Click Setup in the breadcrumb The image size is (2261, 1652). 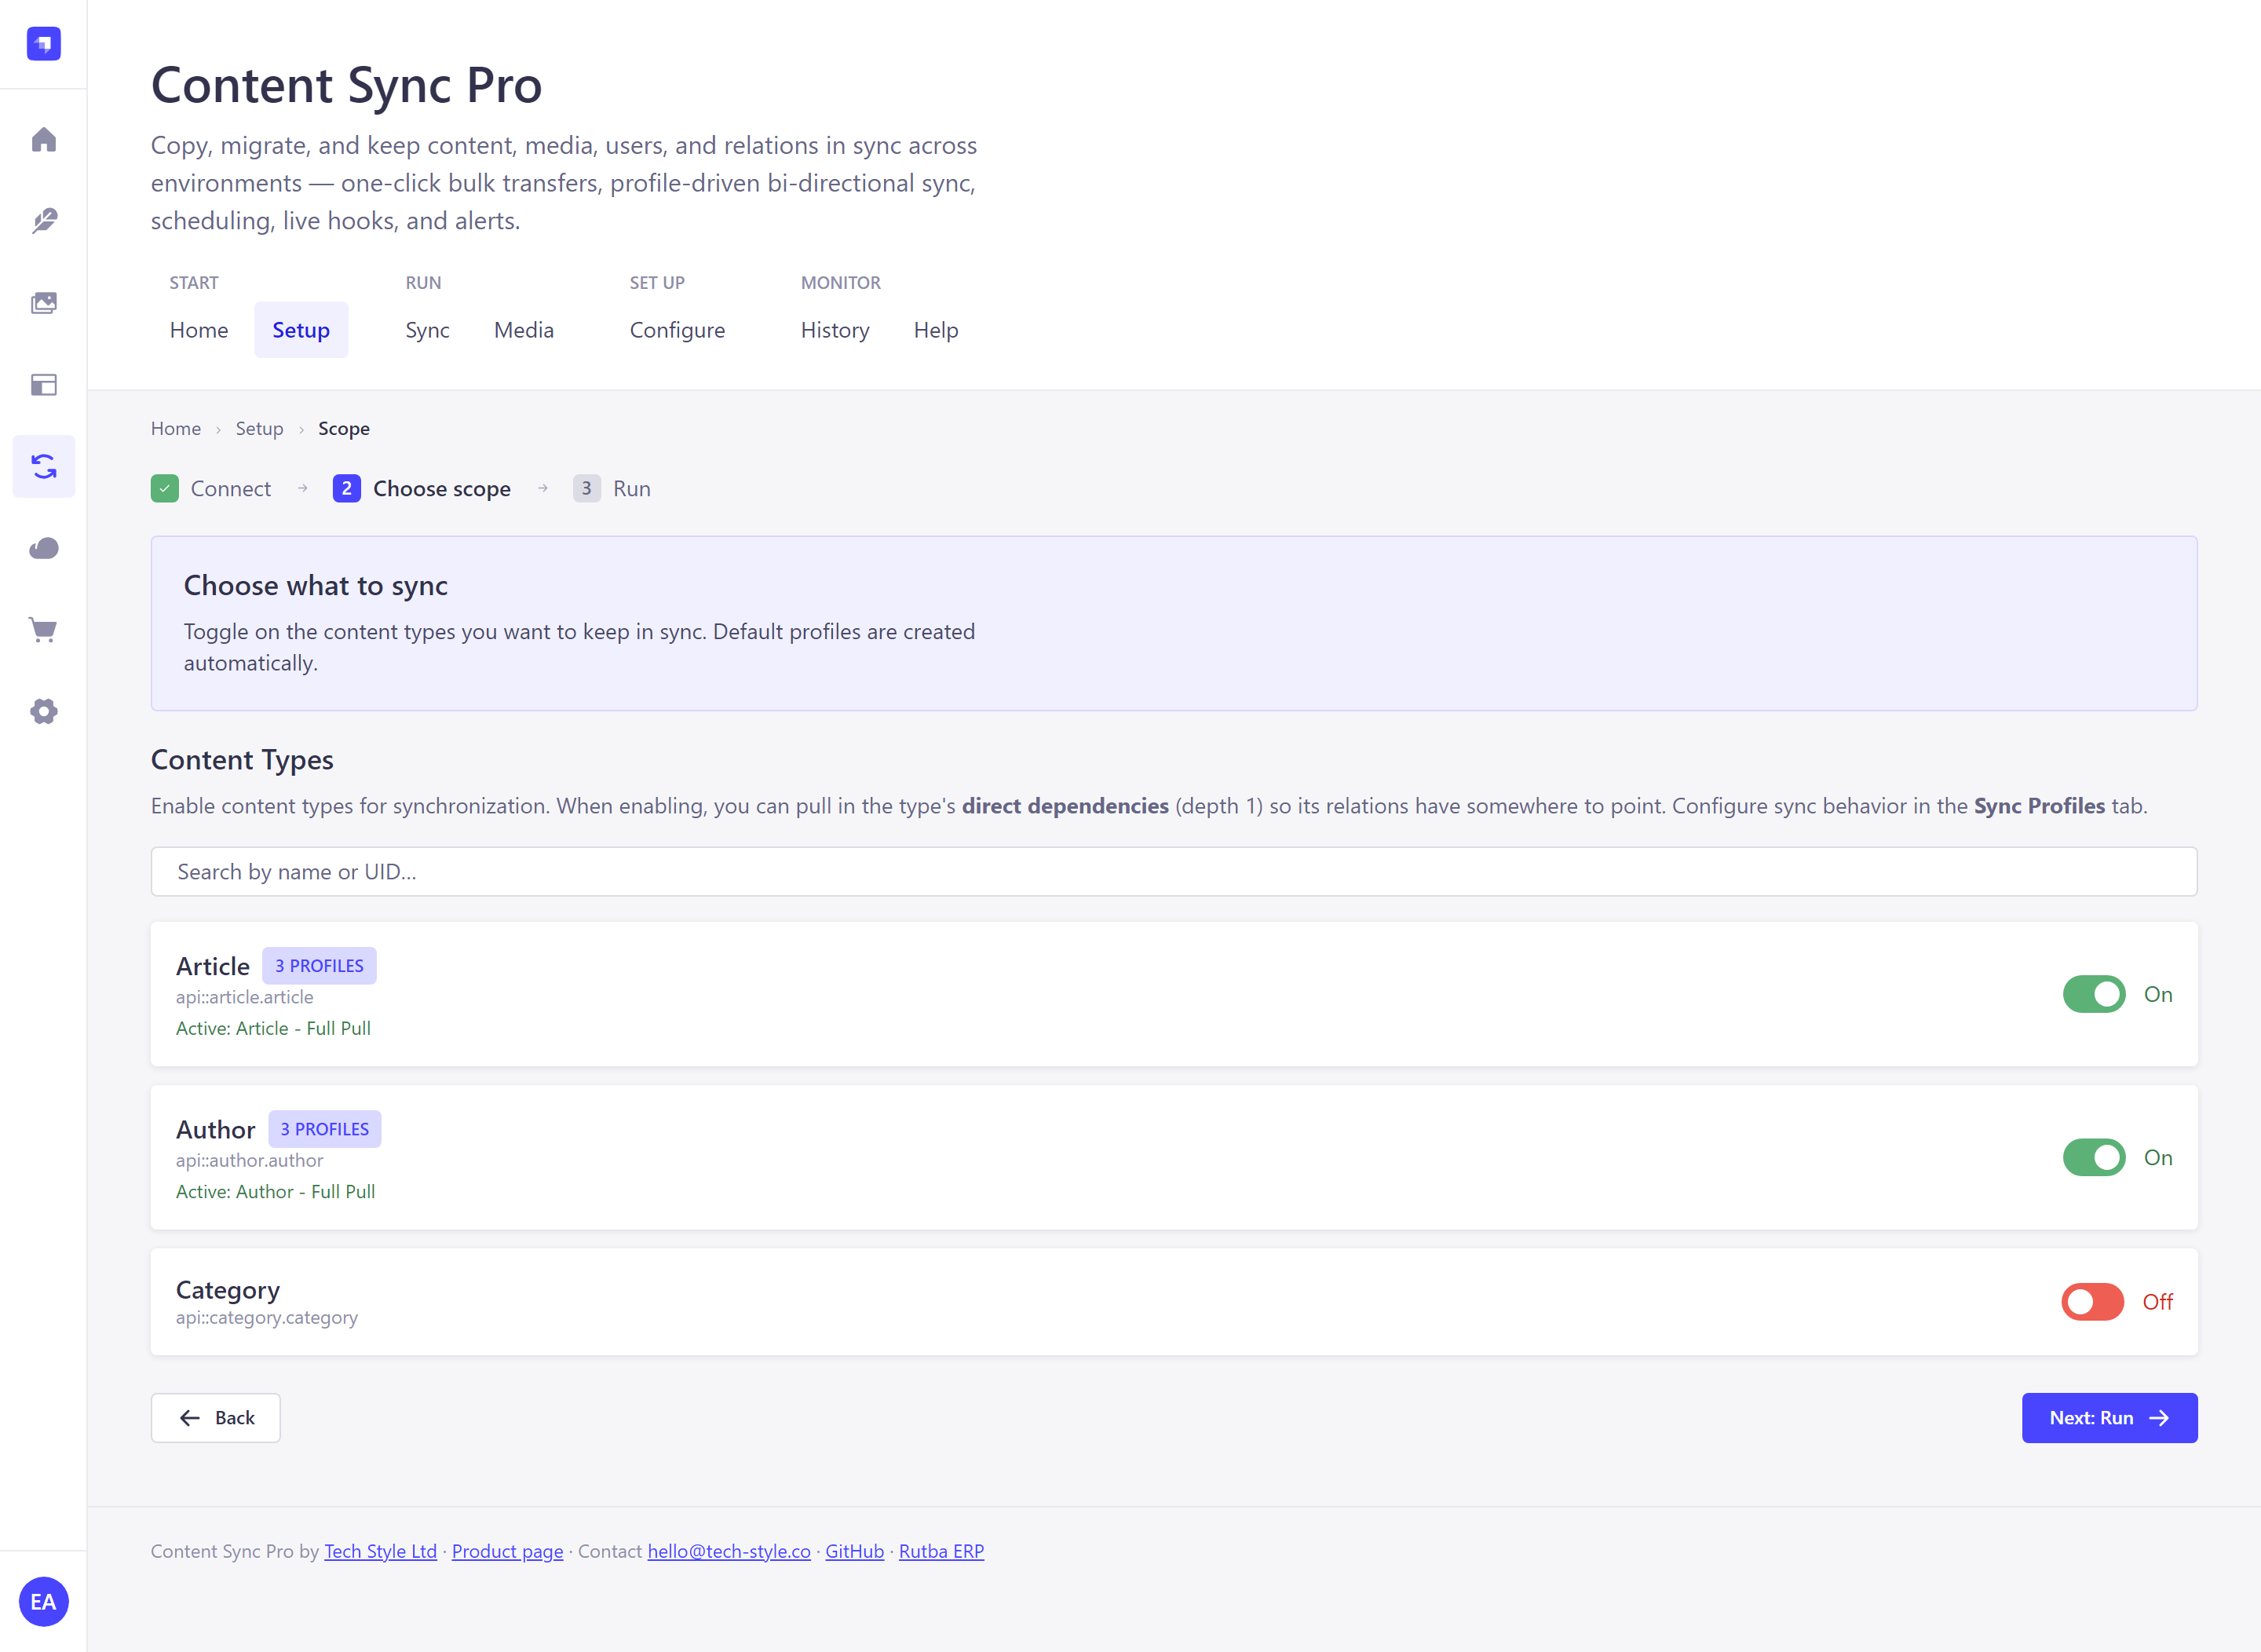click(259, 428)
